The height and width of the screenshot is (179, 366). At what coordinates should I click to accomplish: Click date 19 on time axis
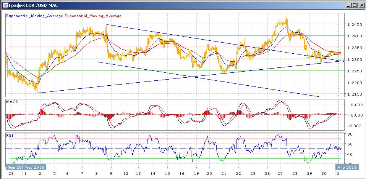[196, 174]
